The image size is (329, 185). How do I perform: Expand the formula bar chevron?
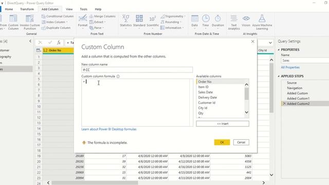pos(270,43)
